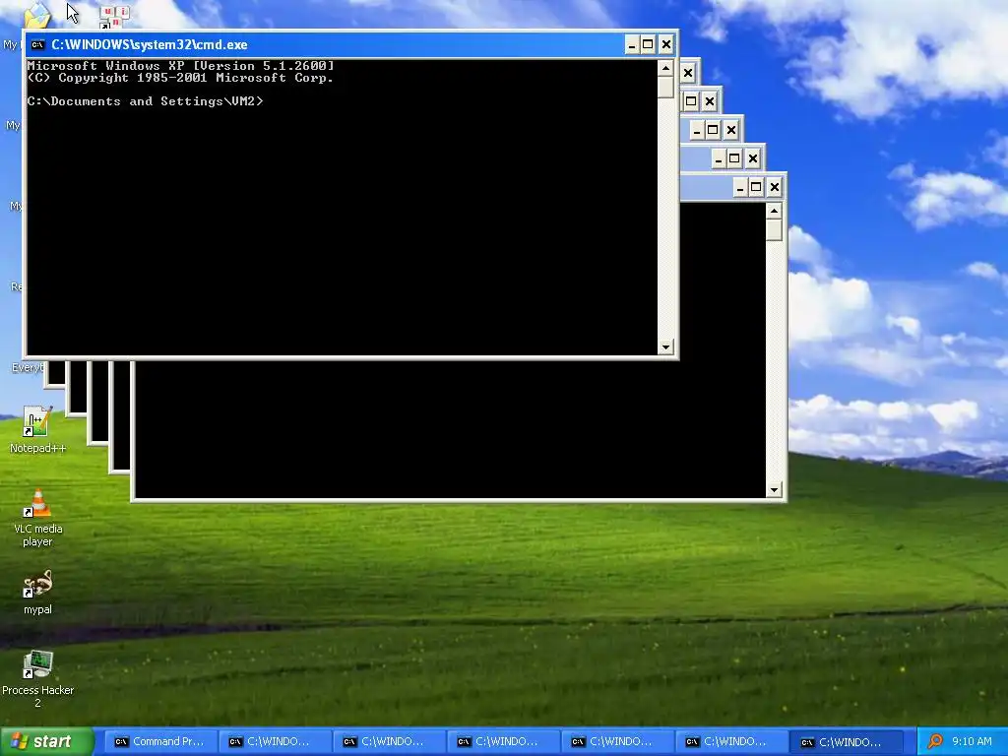The height and width of the screenshot is (756, 1008).
Task: Click the 9:10 AM taskbar clock
Action: tap(972, 741)
